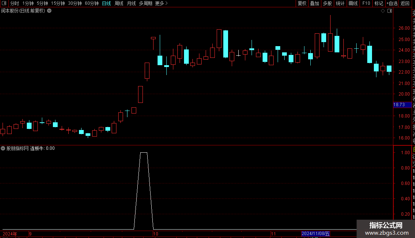Open 多周期 multi-period view
Viewport: 415px width, 238px height.
(x=145, y=3)
